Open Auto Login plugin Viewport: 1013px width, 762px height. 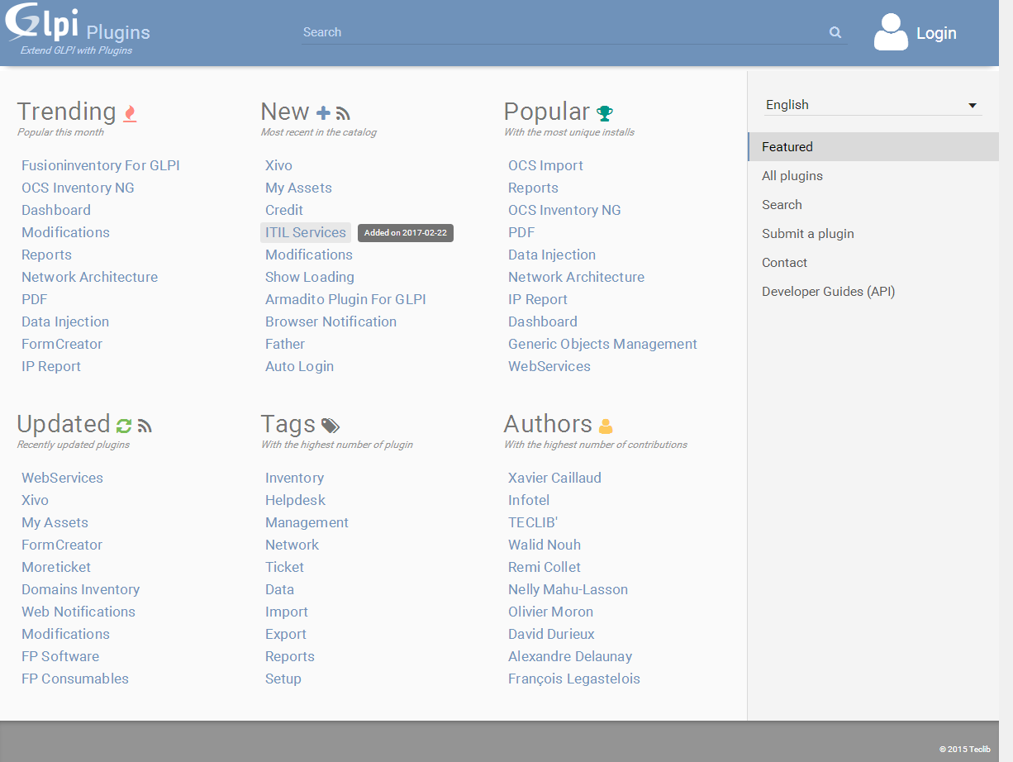point(299,366)
